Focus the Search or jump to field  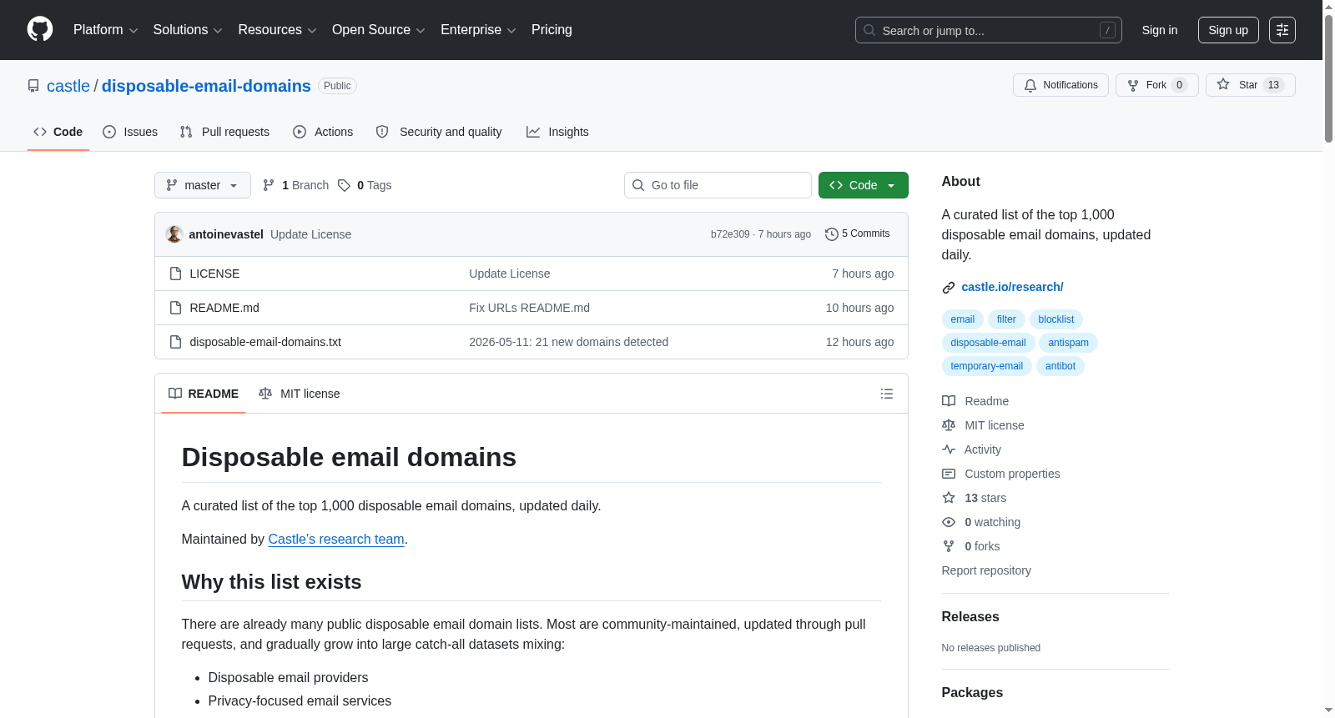989,30
